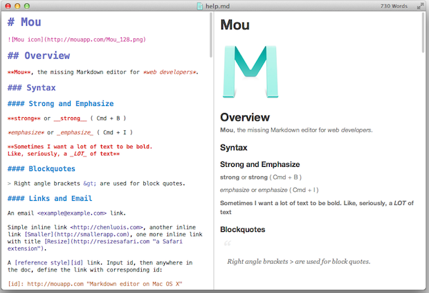The width and height of the screenshot is (429, 293).
Task: Click '**Mou**, the missing Markdown editor' source line
Action: click(x=103, y=72)
